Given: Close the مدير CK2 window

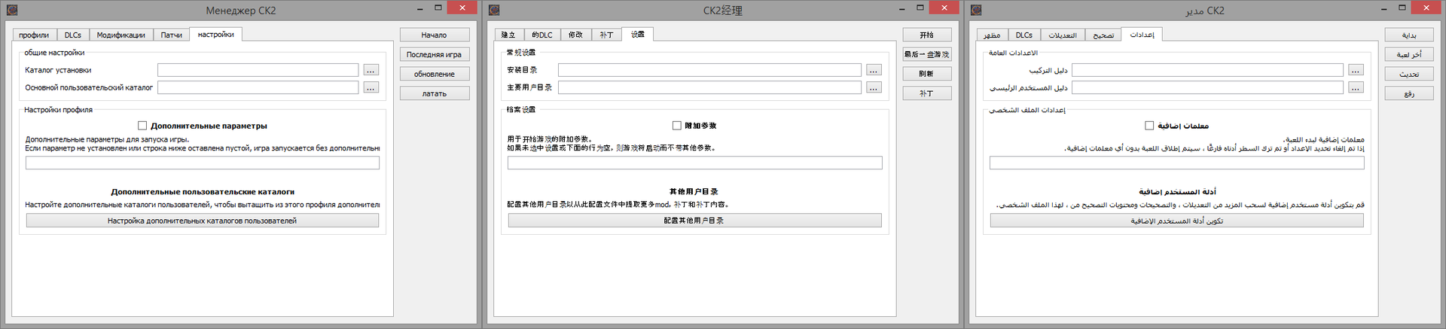Looking at the screenshot, I should 1426,8.
